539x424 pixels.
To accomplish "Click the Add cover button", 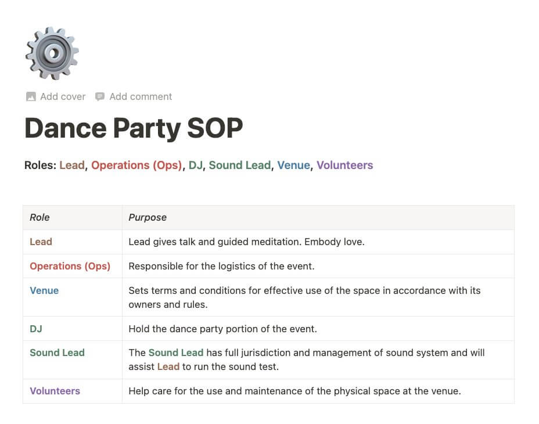I will 56,96.
